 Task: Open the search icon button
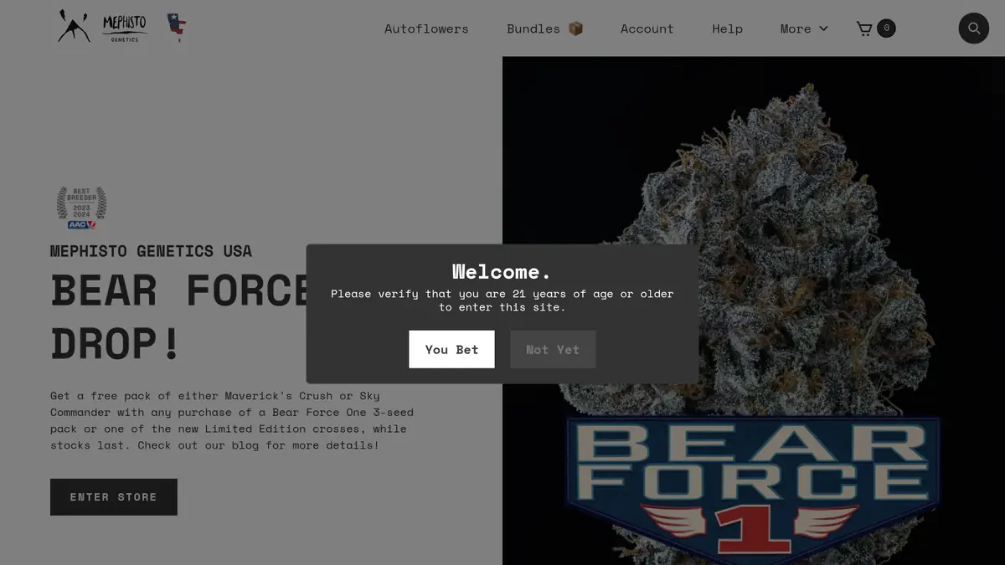pos(973,28)
